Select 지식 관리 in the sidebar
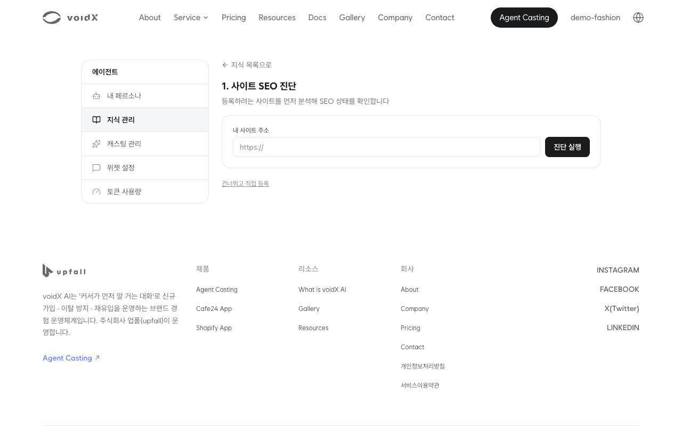682x426 pixels. 145,120
